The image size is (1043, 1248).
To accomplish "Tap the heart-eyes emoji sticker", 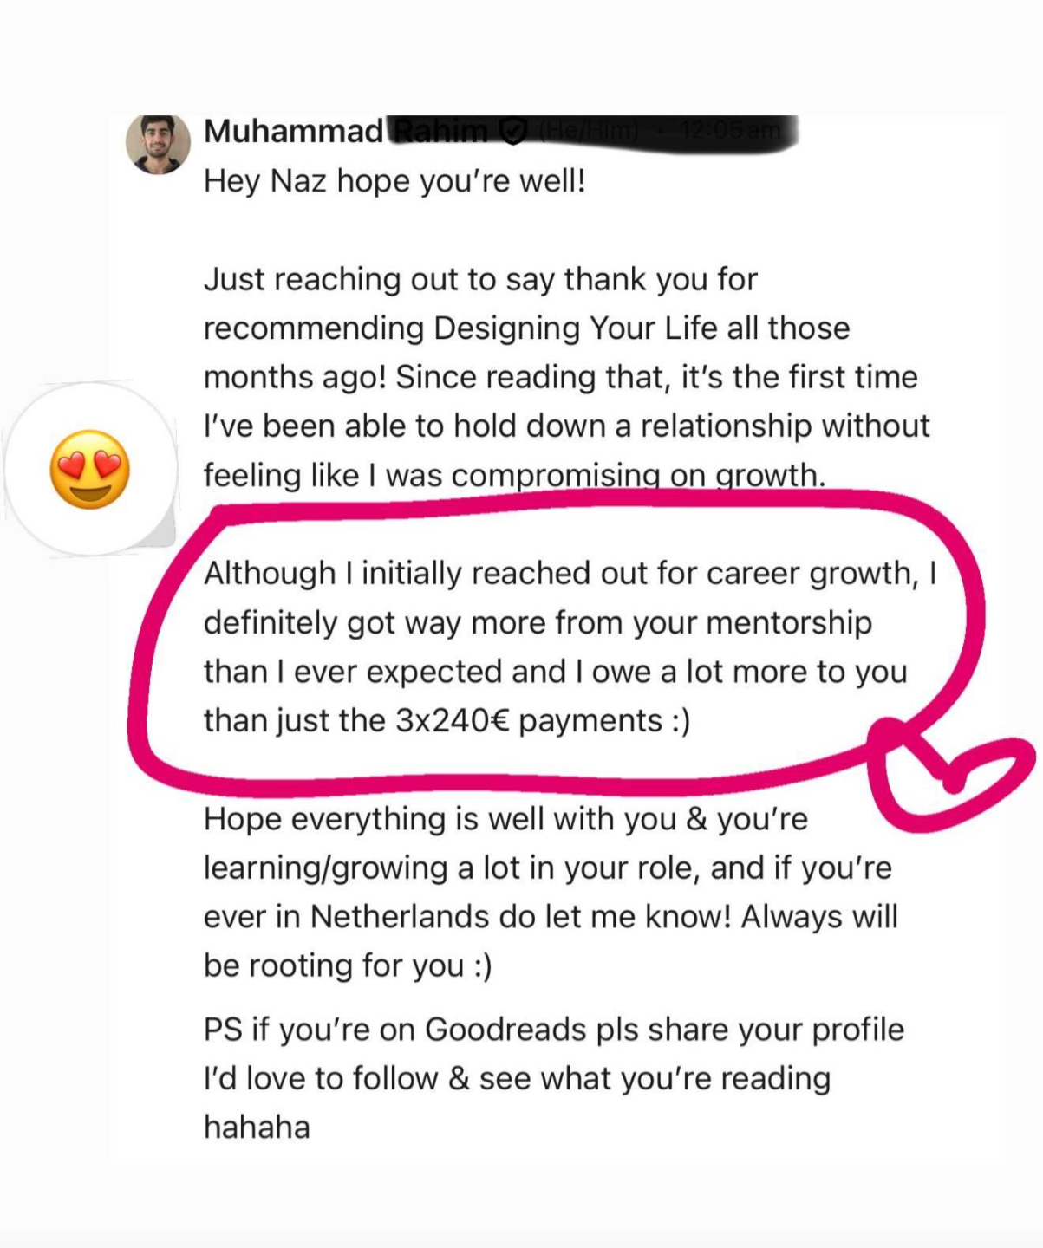I will (x=90, y=469).
